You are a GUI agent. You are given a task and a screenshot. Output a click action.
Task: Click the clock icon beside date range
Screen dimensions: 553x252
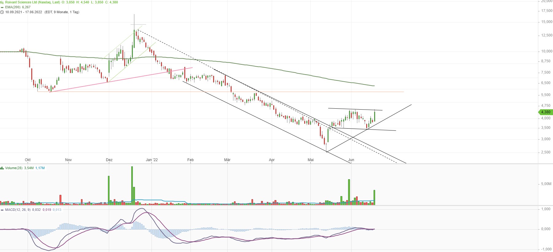tap(2, 12)
